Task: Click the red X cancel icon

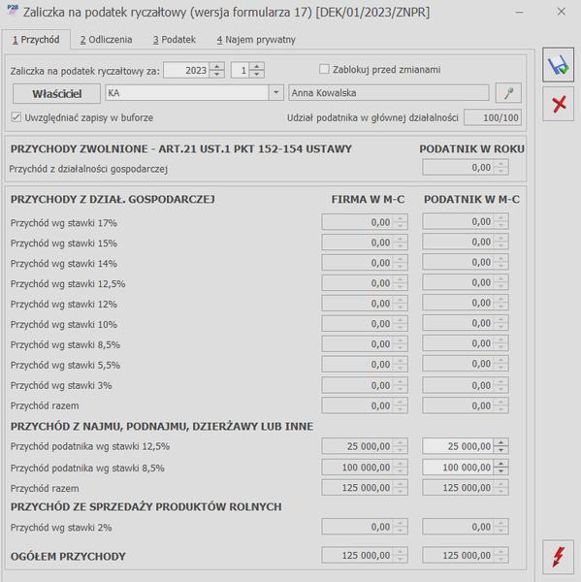Action: coord(558,104)
